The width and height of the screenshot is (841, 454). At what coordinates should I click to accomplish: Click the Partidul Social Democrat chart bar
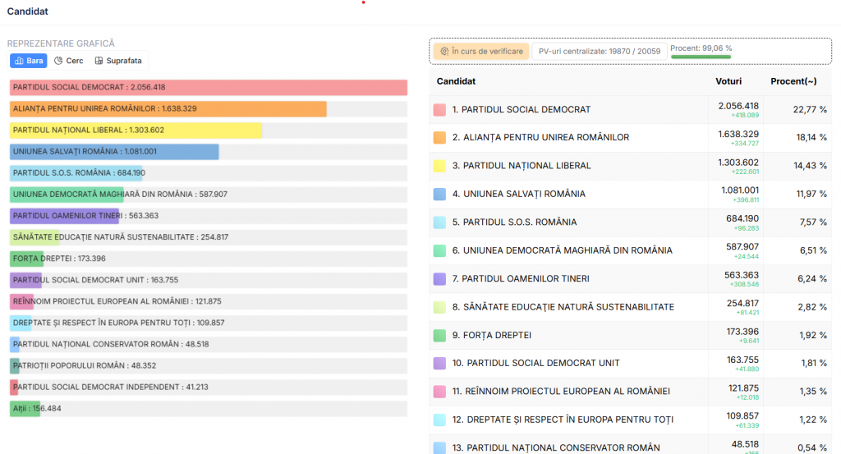pos(208,87)
